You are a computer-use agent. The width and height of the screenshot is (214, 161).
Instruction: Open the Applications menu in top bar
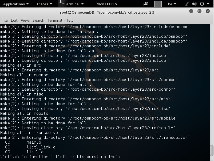[16, 4]
